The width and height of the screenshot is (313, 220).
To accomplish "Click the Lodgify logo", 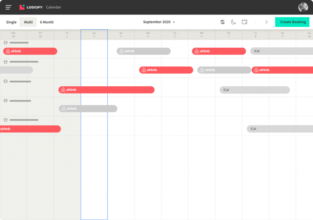I will point(31,7).
